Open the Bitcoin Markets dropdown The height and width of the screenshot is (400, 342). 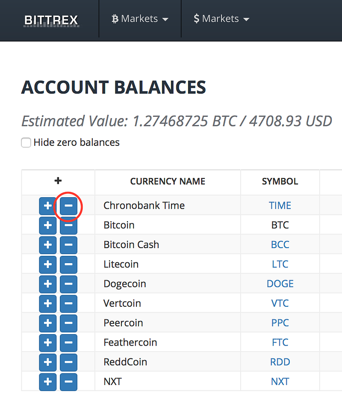(140, 19)
